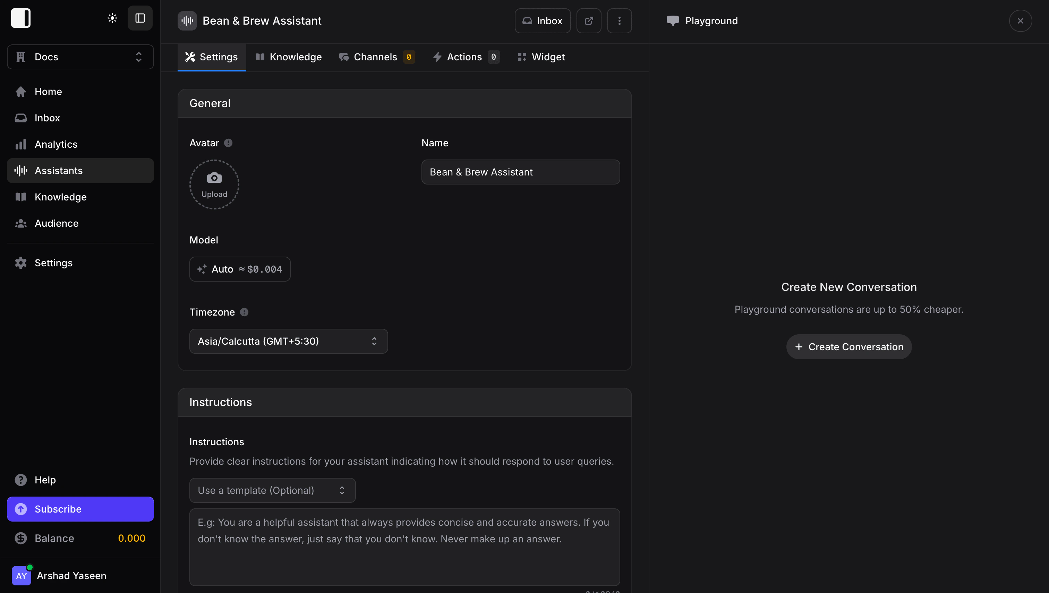Open the Playground chat panel icon

pos(673,20)
